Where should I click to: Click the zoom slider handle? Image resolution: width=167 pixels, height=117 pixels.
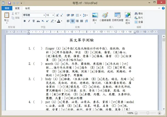point(148,113)
